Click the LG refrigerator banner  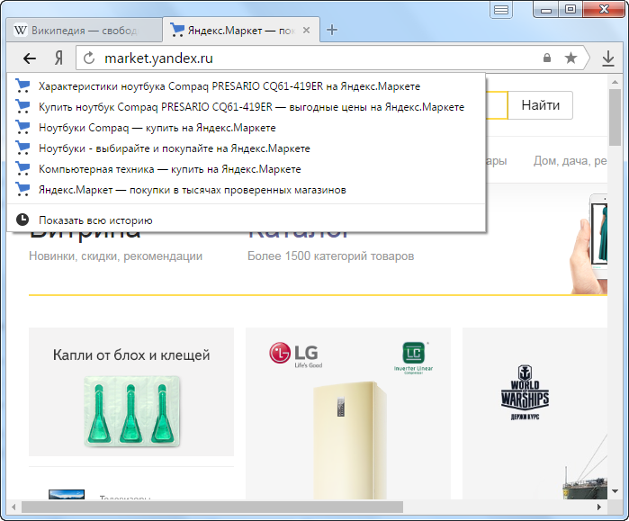click(x=348, y=414)
